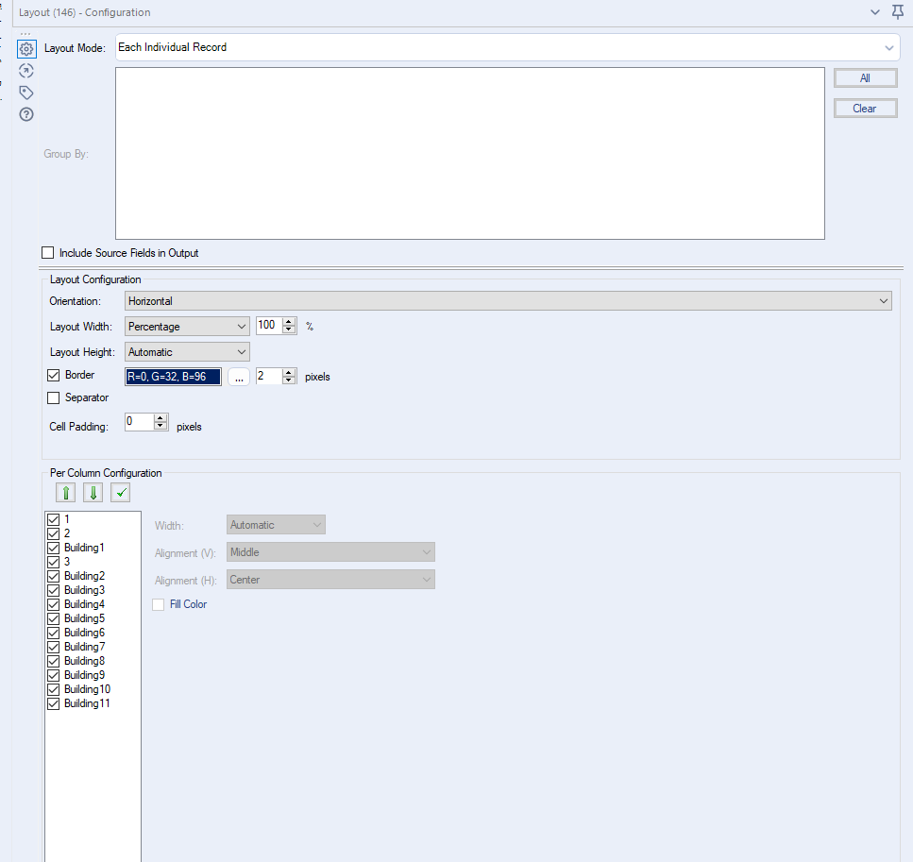913x862 pixels.
Task: Check Include Source Fields in Output
Action: tap(47, 252)
